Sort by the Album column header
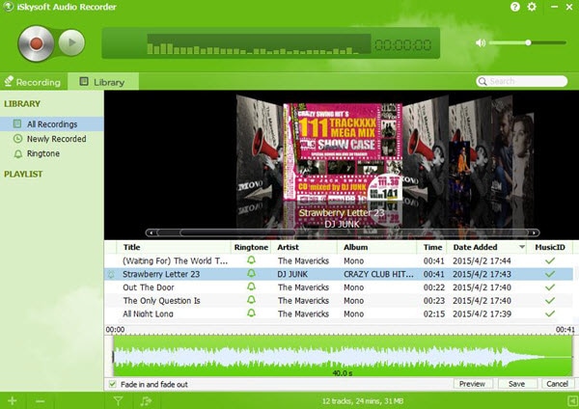The width and height of the screenshot is (579, 409). pyautogui.click(x=355, y=247)
